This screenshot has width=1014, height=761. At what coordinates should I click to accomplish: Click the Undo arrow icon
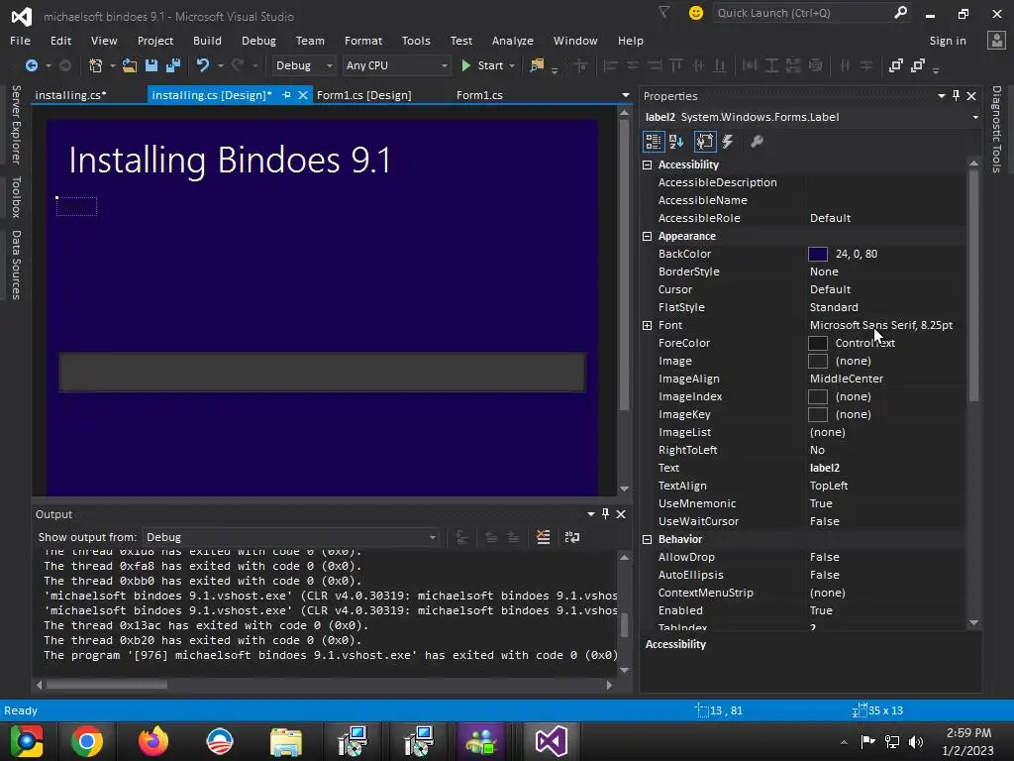click(x=203, y=65)
